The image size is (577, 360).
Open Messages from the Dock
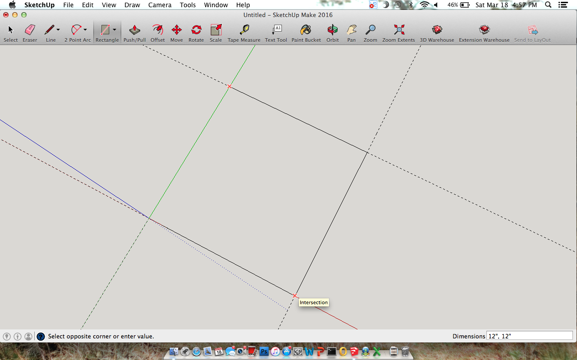pyautogui.click(x=230, y=351)
